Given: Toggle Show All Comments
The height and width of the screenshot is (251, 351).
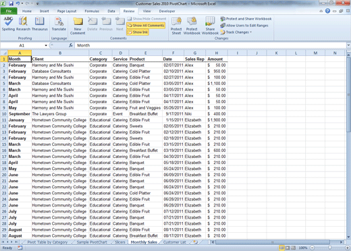Looking at the screenshot, I should pos(146,26).
